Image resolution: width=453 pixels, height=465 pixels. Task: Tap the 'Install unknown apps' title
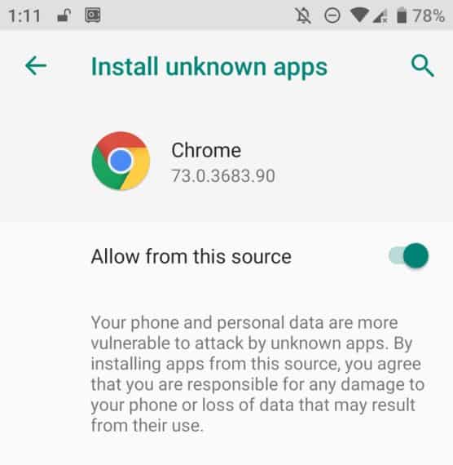(x=209, y=68)
